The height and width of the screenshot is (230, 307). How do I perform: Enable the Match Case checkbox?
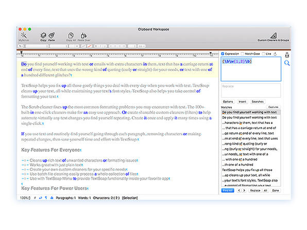point(243,54)
